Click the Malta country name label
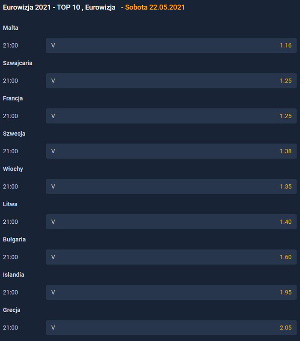 coord(11,27)
